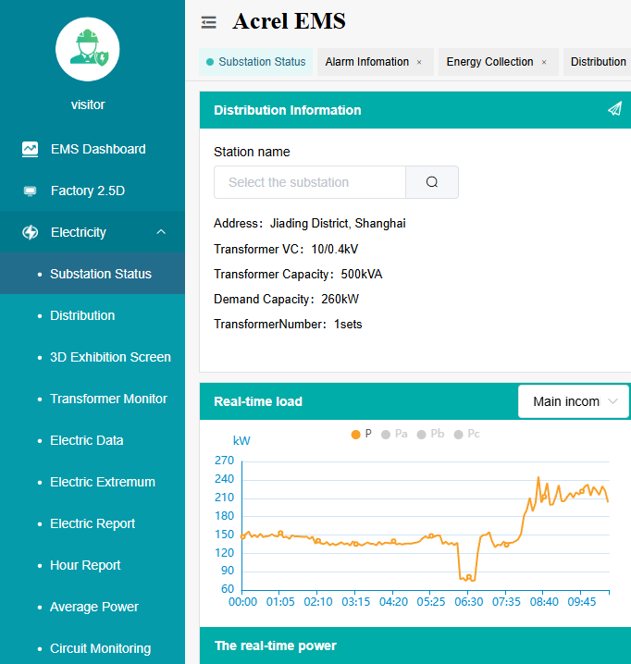Screen dimensions: 631x664
Task: Open the Main incoming dropdown
Action: point(574,401)
